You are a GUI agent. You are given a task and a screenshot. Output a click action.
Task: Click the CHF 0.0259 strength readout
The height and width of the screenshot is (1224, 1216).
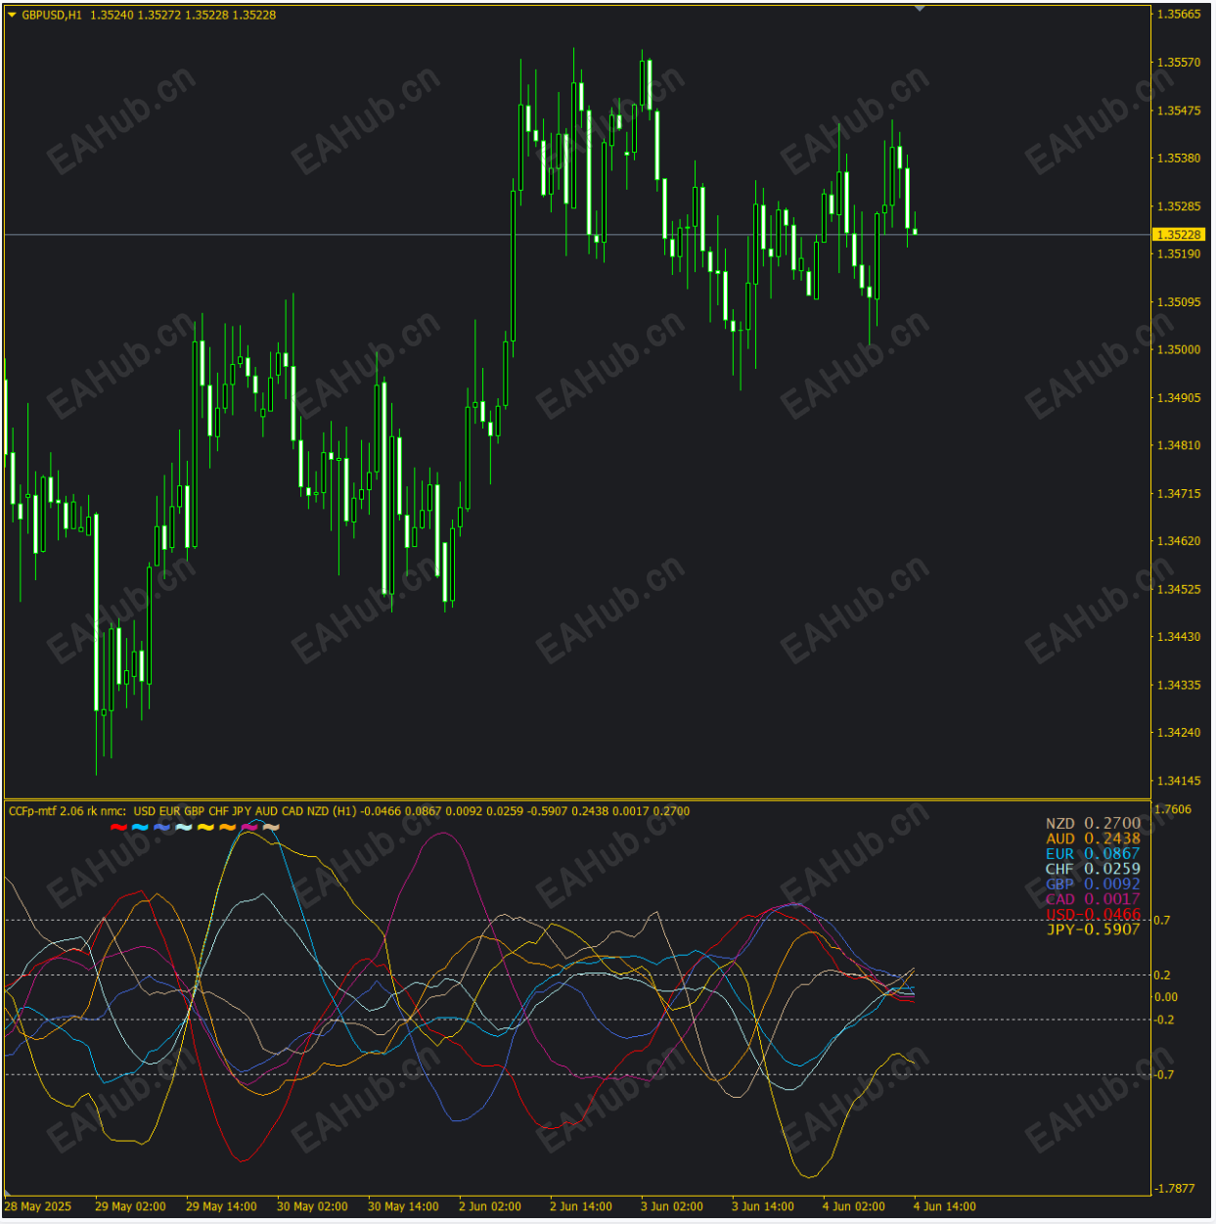tap(1093, 869)
